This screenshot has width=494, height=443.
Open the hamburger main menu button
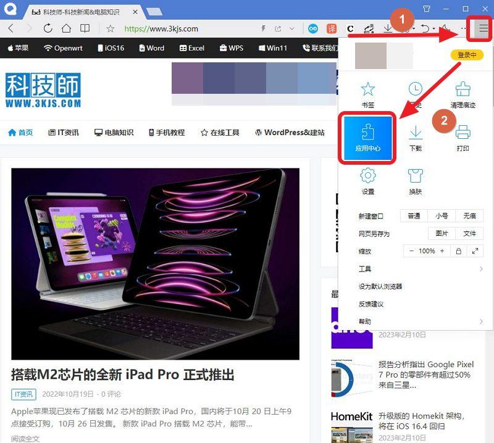click(x=483, y=28)
